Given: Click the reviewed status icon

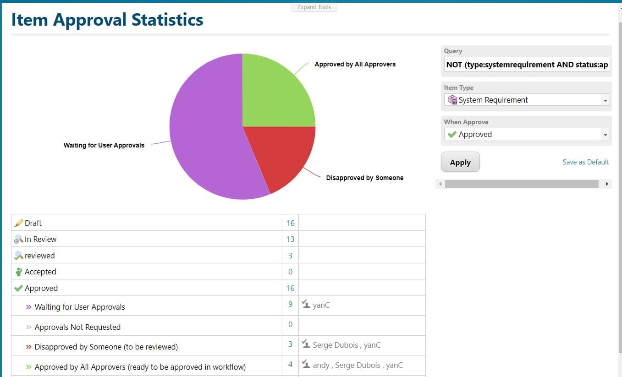Looking at the screenshot, I should tap(19, 256).
